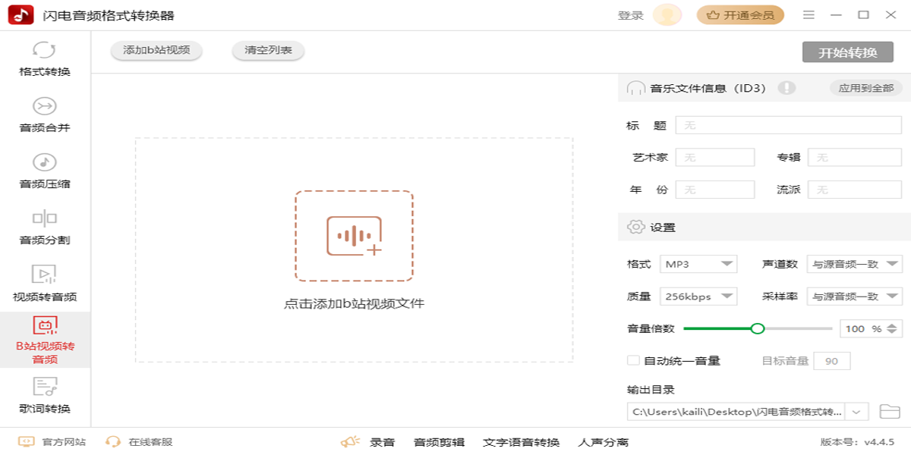Open 官方网站 link
The image size is (911, 455).
point(64,442)
